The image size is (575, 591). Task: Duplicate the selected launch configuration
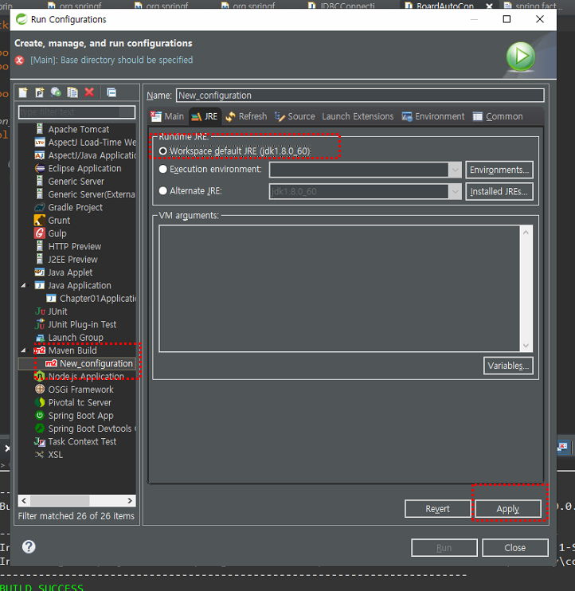point(72,92)
